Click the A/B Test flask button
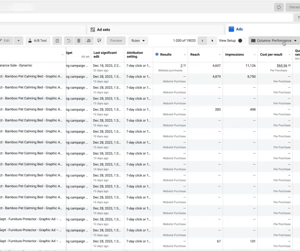This screenshot has height=251, width=300. pyautogui.click(x=37, y=41)
